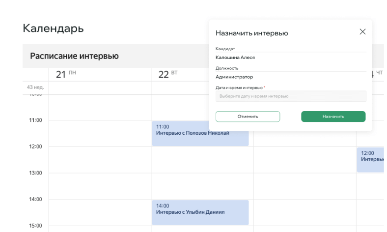
Task: Select the Должность field showing Администратор
Action: point(291,77)
